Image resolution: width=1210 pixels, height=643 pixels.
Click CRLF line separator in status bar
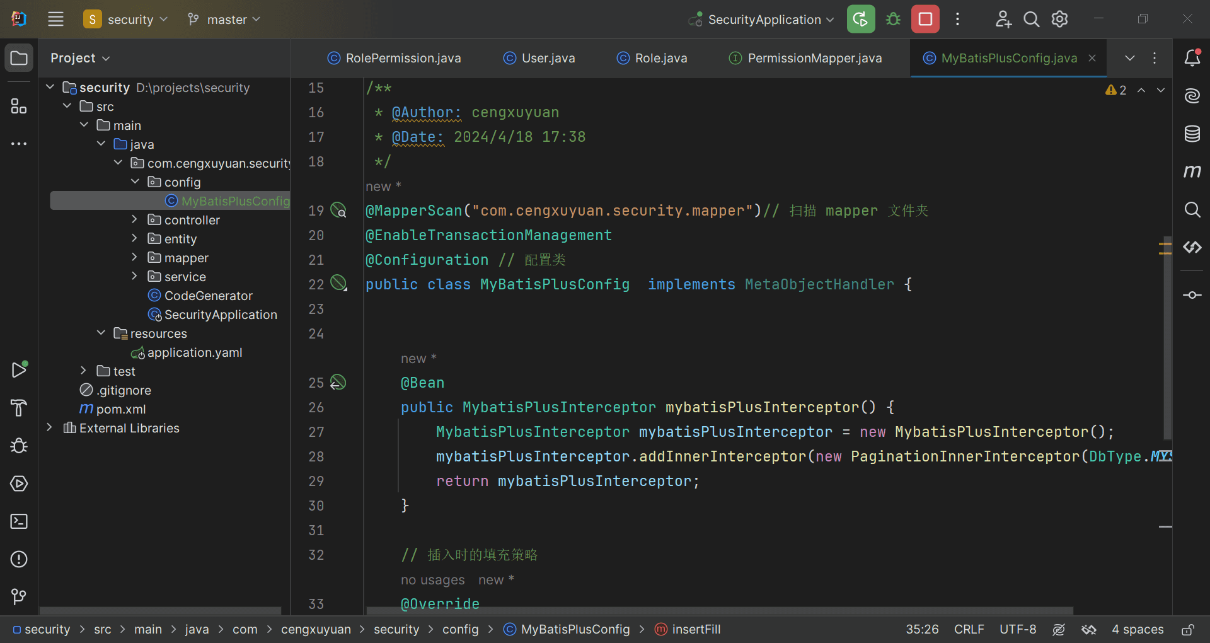969,629
